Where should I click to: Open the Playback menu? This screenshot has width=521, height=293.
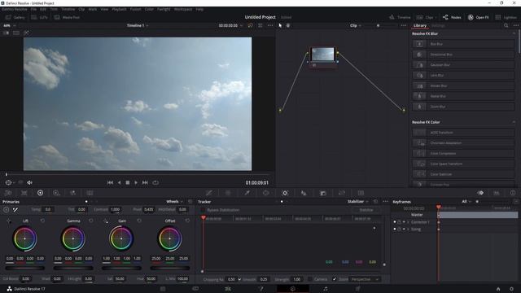coord(119,9)
